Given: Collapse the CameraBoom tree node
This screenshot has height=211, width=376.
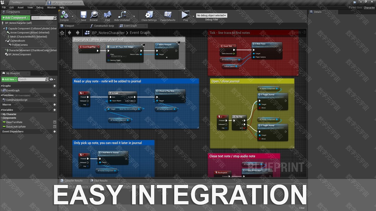Looking at the screenshot, I should 6,41.
